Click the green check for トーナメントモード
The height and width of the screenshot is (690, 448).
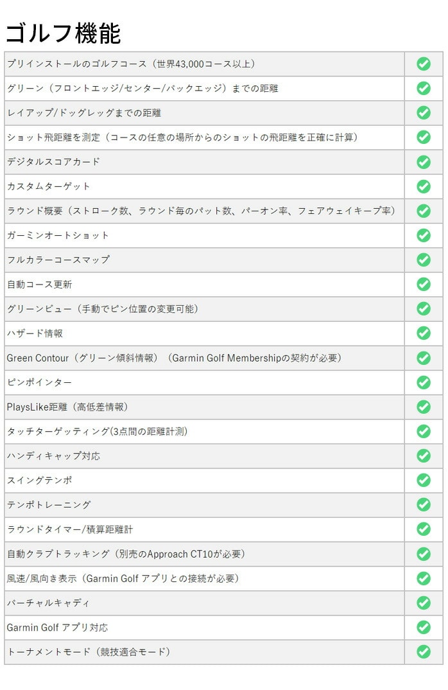coord(424,651)
